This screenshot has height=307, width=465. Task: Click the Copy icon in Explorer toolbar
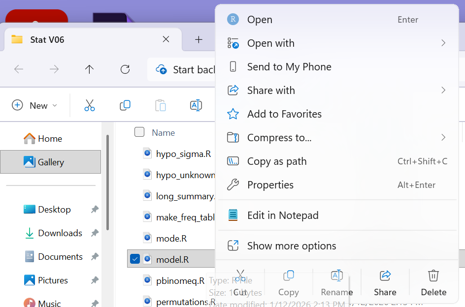coord(125,105)
